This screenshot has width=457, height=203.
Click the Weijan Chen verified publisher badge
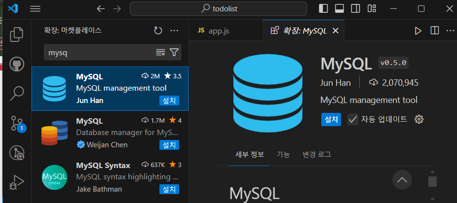80,144
